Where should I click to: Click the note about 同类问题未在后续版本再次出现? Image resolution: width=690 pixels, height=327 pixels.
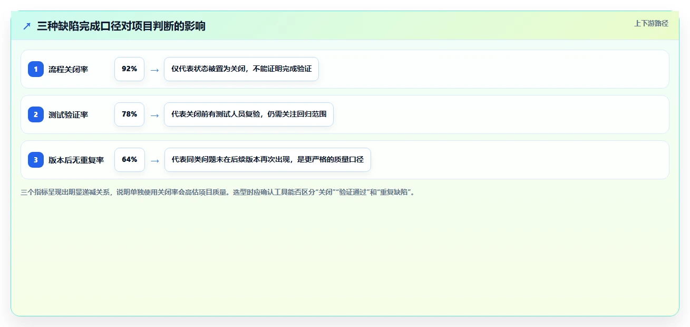pos(268,160)
